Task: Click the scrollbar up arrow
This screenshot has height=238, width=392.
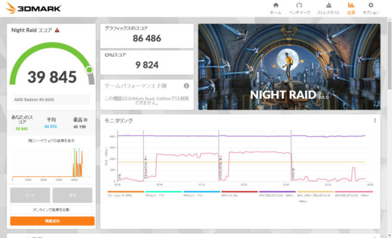Action: 390,19
